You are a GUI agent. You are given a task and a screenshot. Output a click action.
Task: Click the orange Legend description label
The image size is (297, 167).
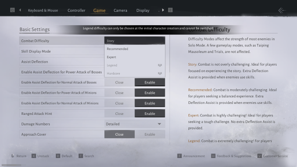click(194, 141)
